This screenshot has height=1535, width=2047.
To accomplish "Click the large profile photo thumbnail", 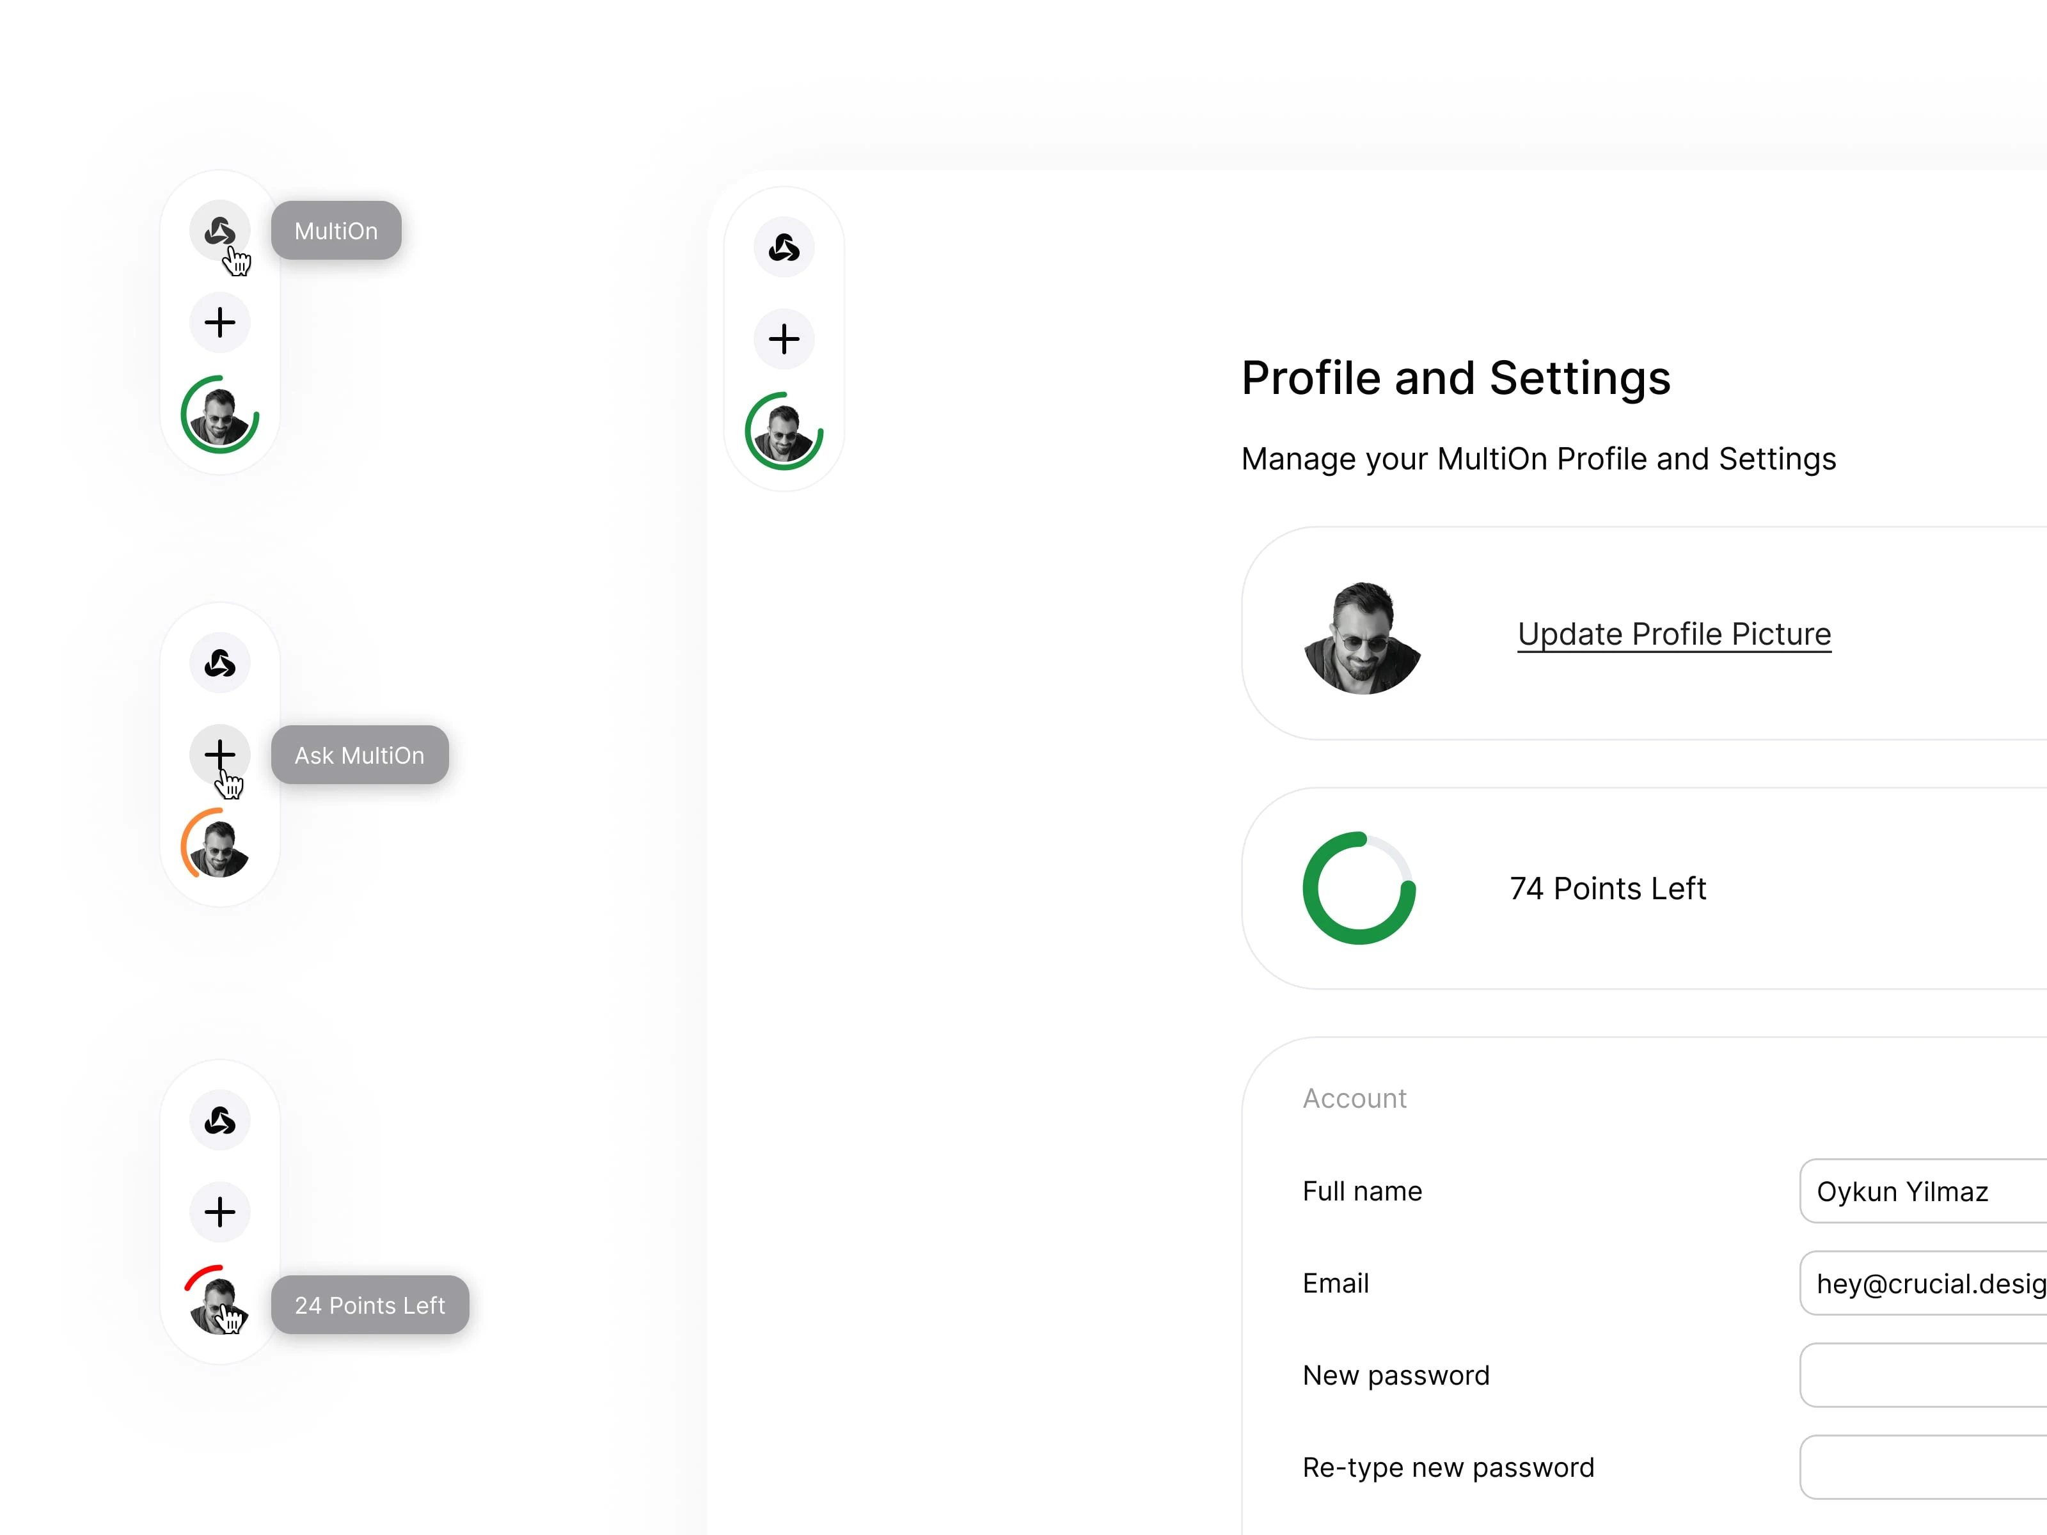I will [1361, 636].
